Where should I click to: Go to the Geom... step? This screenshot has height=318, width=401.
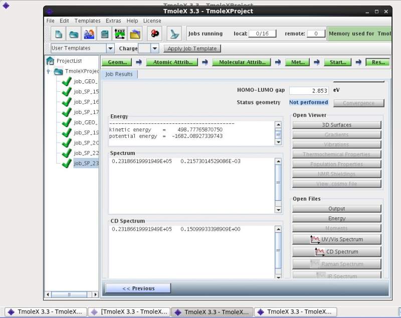[x=117, y=62]
